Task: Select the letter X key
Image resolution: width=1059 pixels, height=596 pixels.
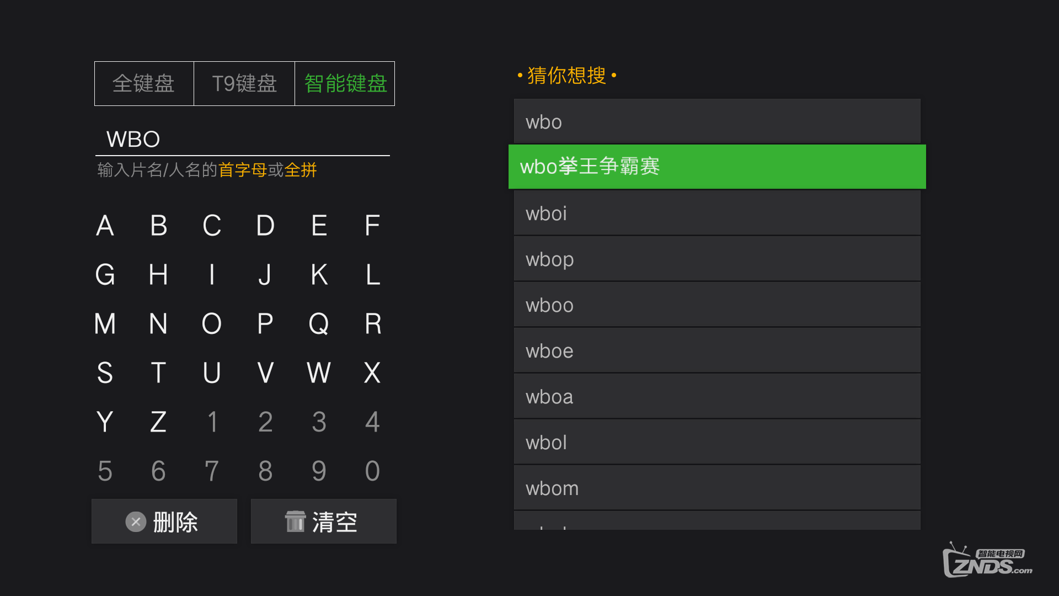Action: pyautogui.click(x=372, y=373)
